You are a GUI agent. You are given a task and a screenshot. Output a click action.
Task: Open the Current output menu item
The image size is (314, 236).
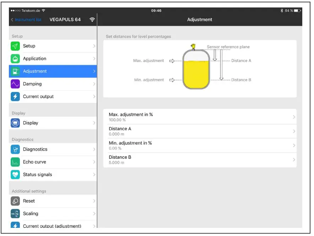(53, 97)
